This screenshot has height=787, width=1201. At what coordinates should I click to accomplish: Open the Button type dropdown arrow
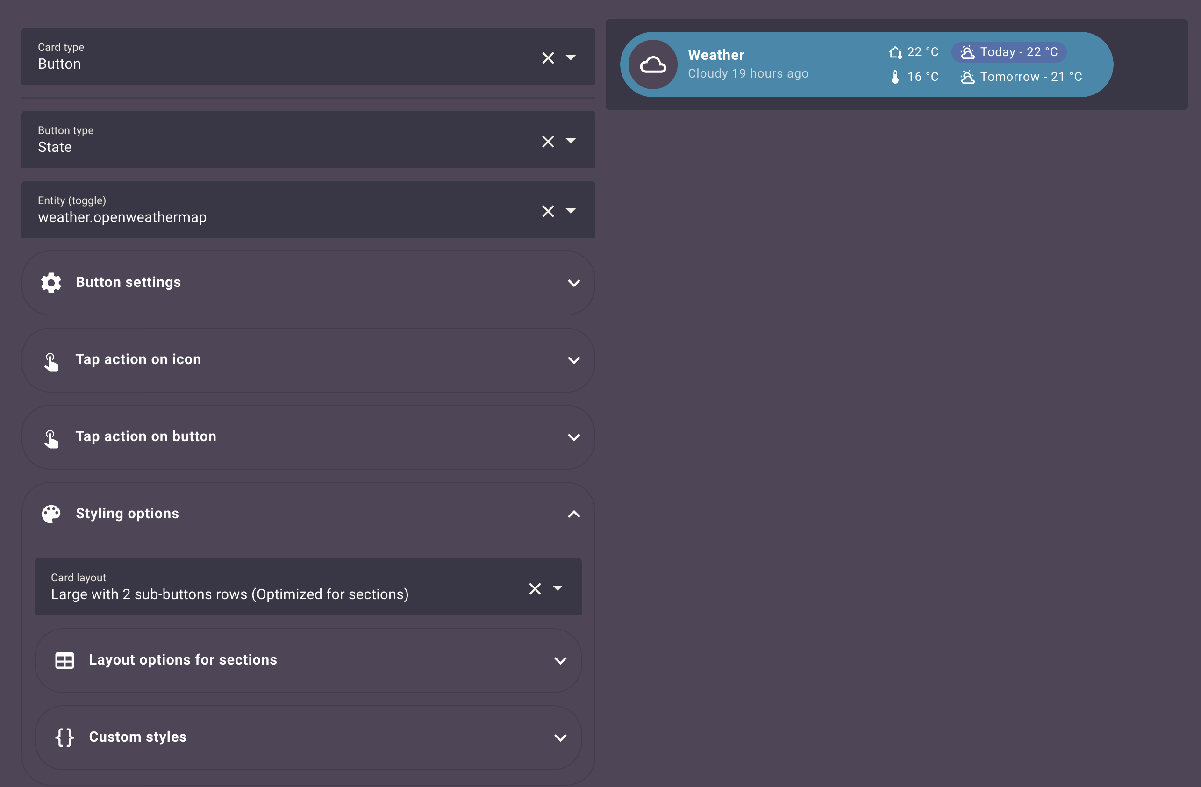pyautogui.click(x=571, y=141)
